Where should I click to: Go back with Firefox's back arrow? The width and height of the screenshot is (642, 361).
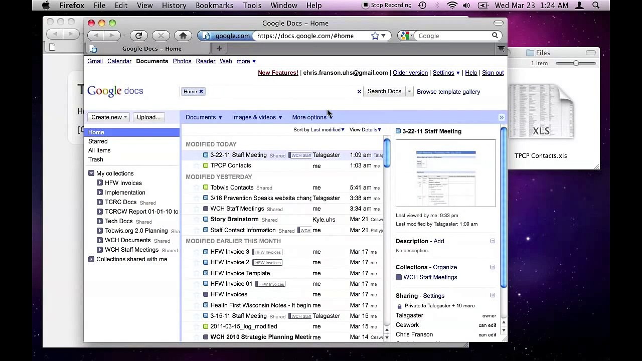(x=96, y=36)
